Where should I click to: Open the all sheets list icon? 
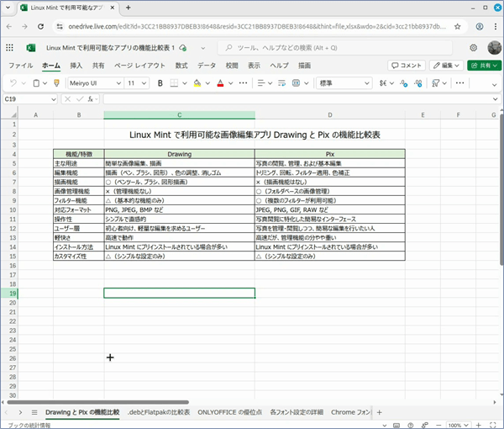point(34,412)
